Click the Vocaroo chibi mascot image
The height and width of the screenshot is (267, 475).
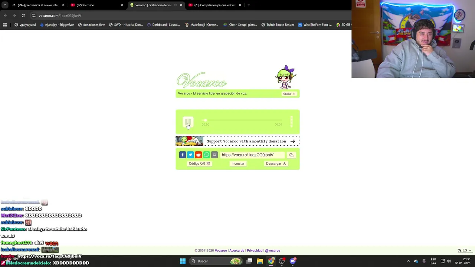click(x=285, y=77)
